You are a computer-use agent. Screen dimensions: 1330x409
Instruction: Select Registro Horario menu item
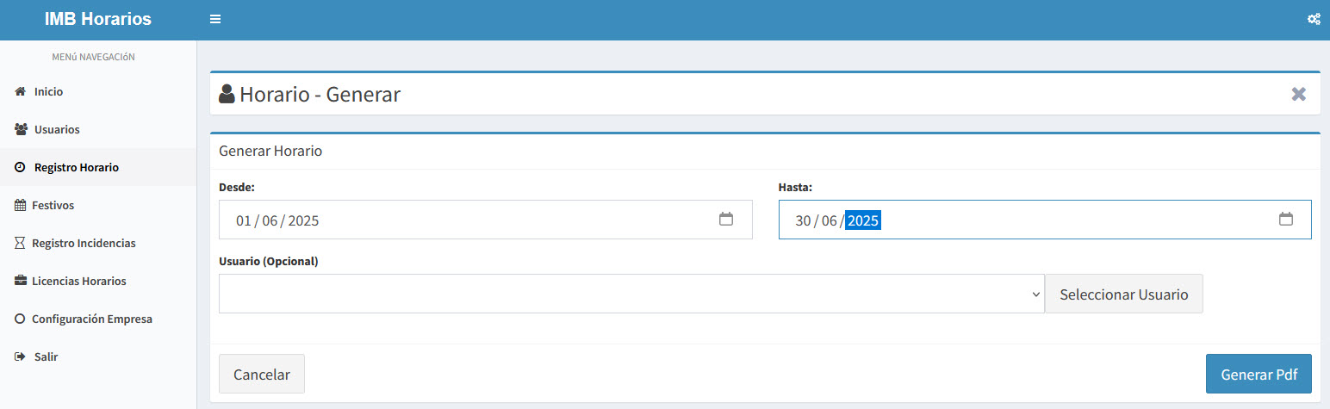tap(98, 167)
